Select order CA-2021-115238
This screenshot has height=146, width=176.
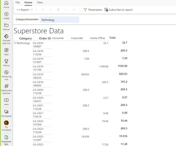[38, 107]
